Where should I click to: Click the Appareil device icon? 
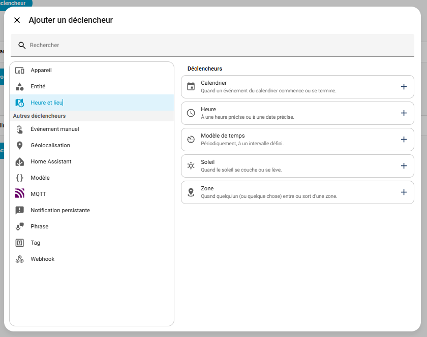[x=20, y=71]
